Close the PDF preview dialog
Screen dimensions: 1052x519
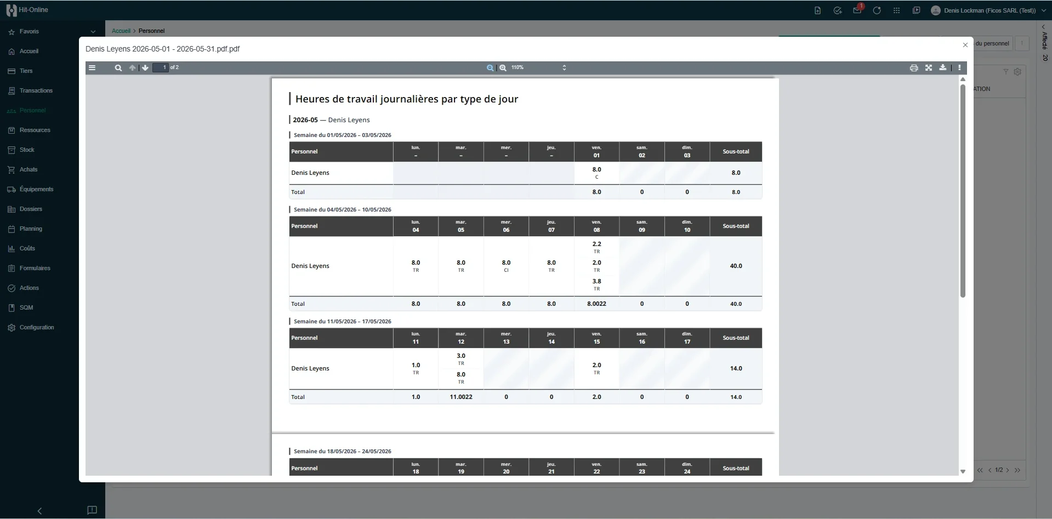pyautogui.click(x=965, y=45)
